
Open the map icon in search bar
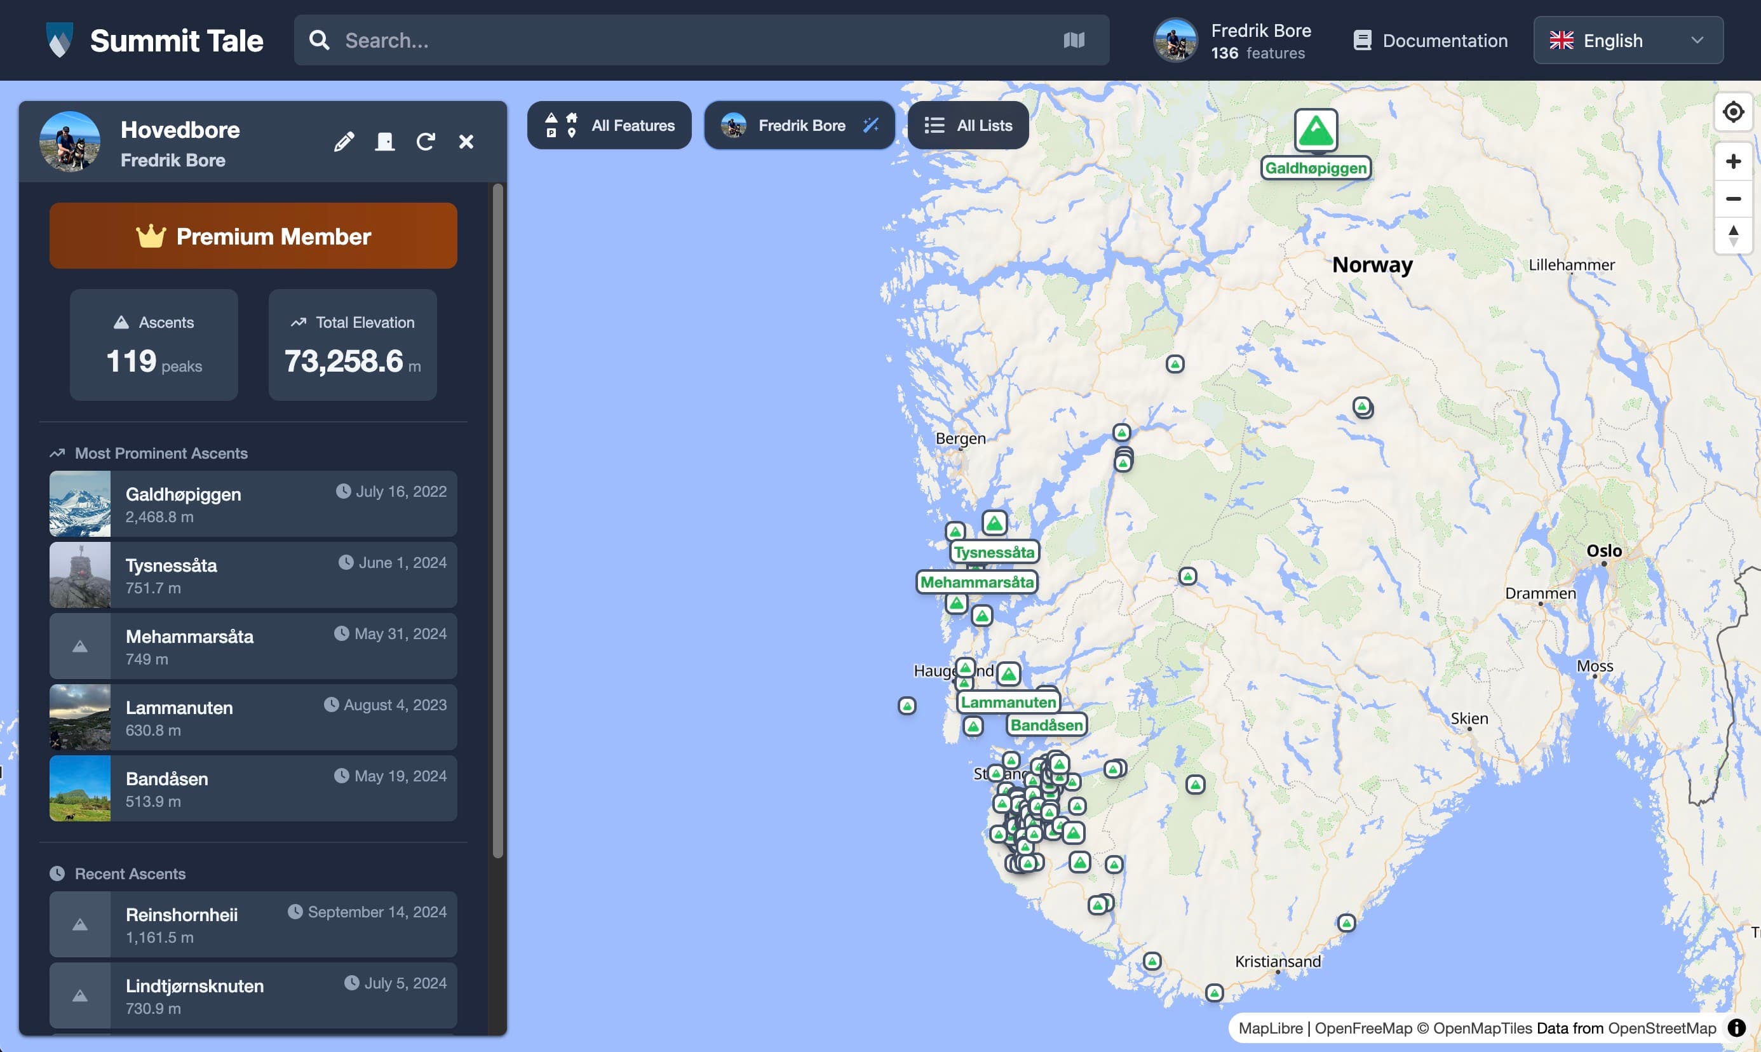(x=1074, y=41)
